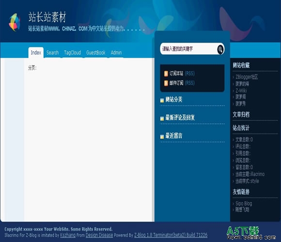Open the Z-Wiki link

click(241, 91)
